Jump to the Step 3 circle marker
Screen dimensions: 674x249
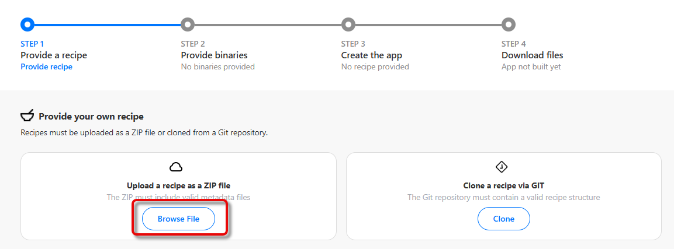pyautogui.click(x=348, y=24)
